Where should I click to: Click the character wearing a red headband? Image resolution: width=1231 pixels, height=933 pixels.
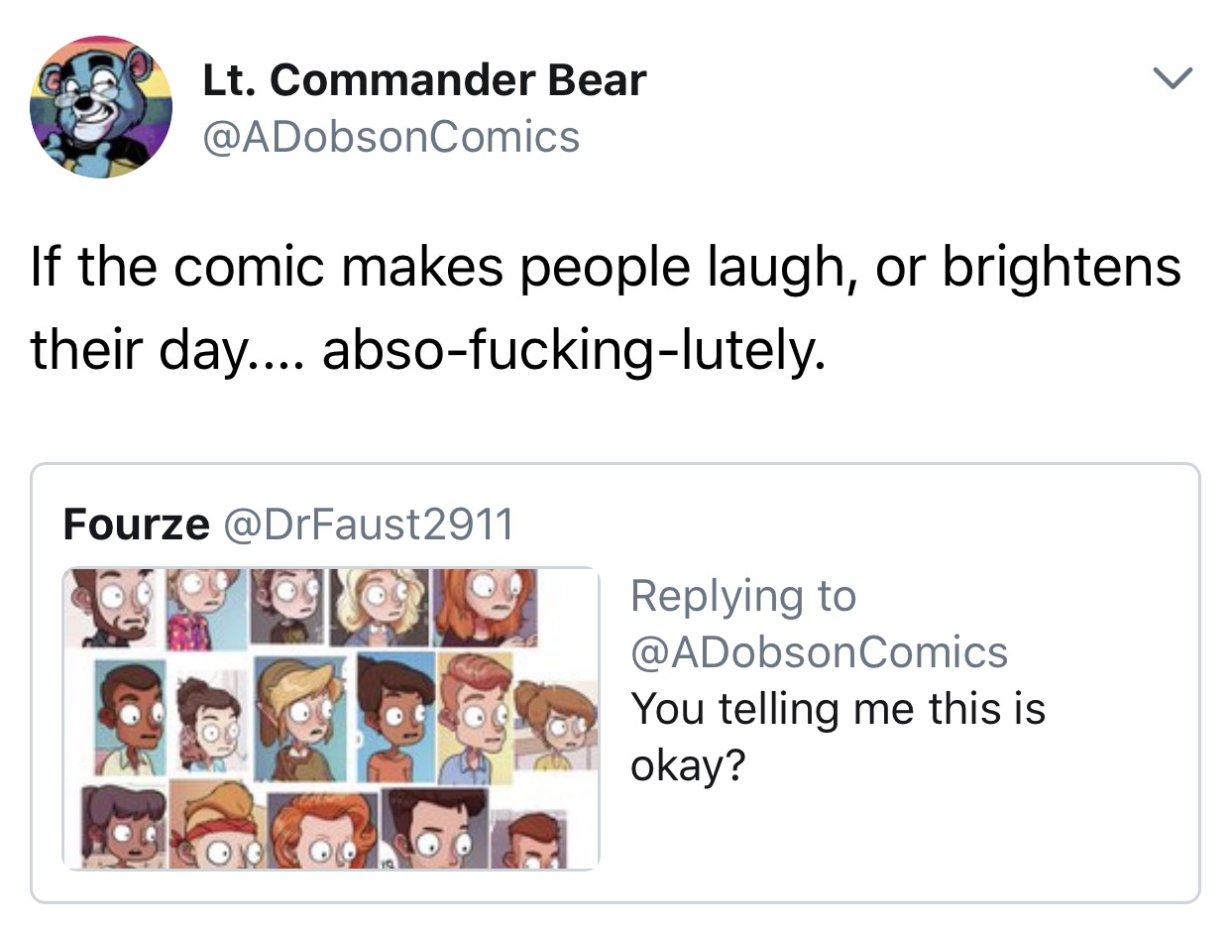[219, 825]
